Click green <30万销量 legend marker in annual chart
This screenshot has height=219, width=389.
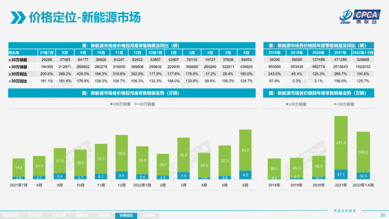tap(335, 104)
